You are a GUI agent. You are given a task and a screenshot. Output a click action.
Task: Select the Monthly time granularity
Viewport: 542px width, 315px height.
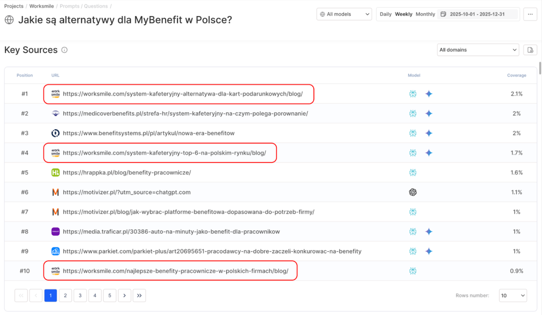coord(425,14)
